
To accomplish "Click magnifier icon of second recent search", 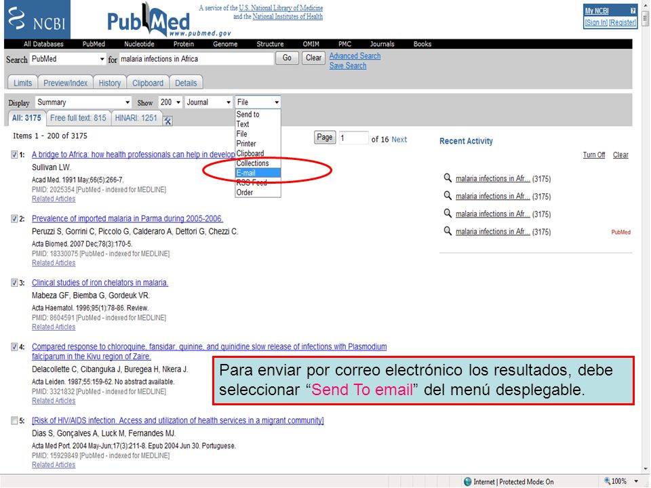I will pos(447,195).
